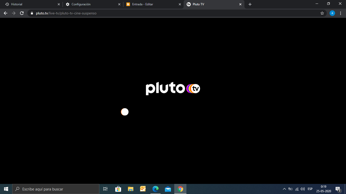Screen dimensions: 346x194
Task: Open a new browser tab
Action: [x=250, y=4]
